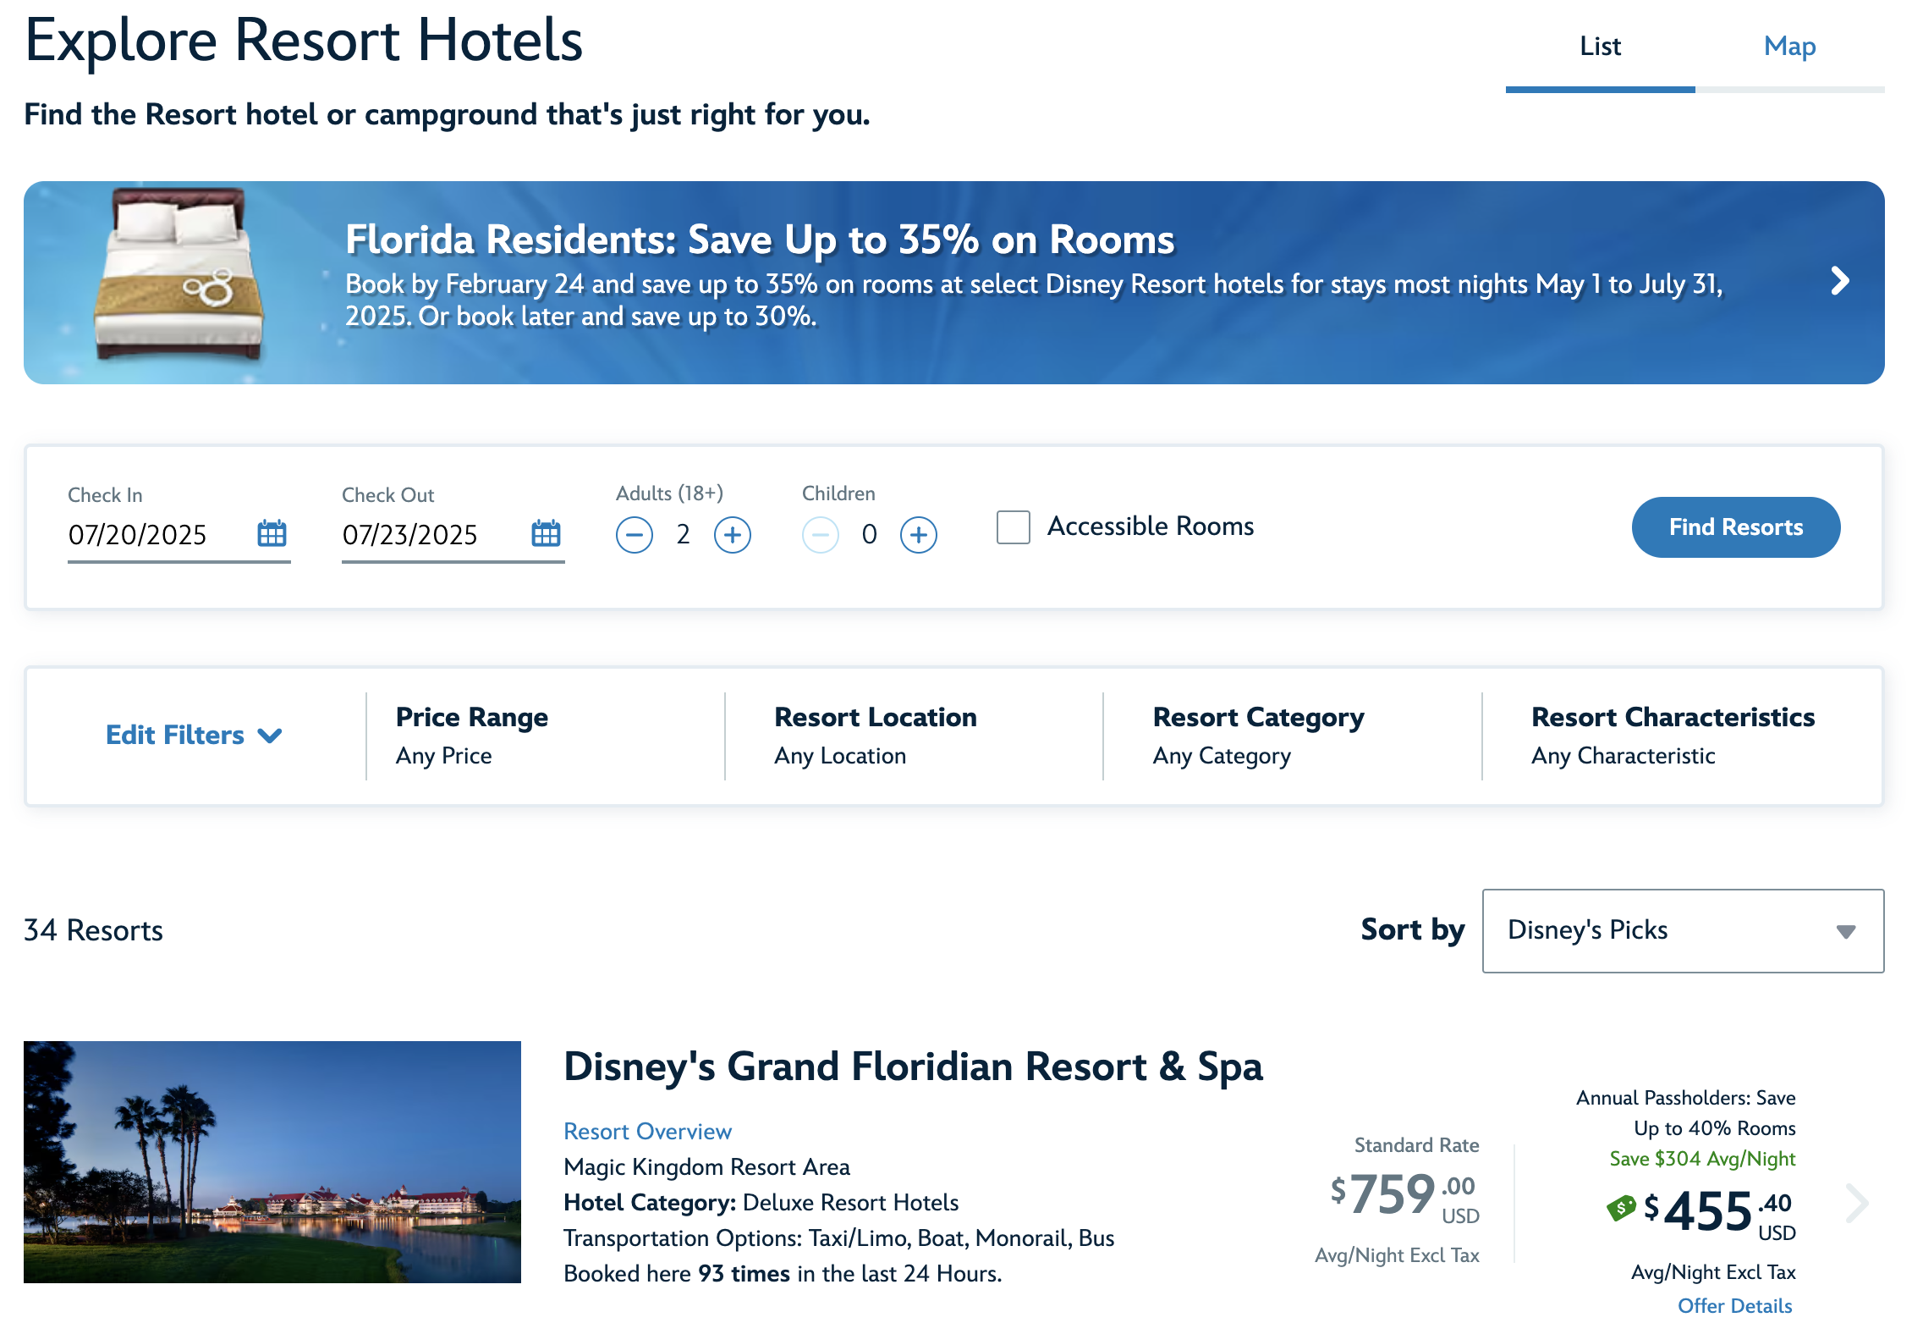Open the Resort Overview link
The width and height of the screenshot is (1912, 1334).
click(x=647, y=1132)
